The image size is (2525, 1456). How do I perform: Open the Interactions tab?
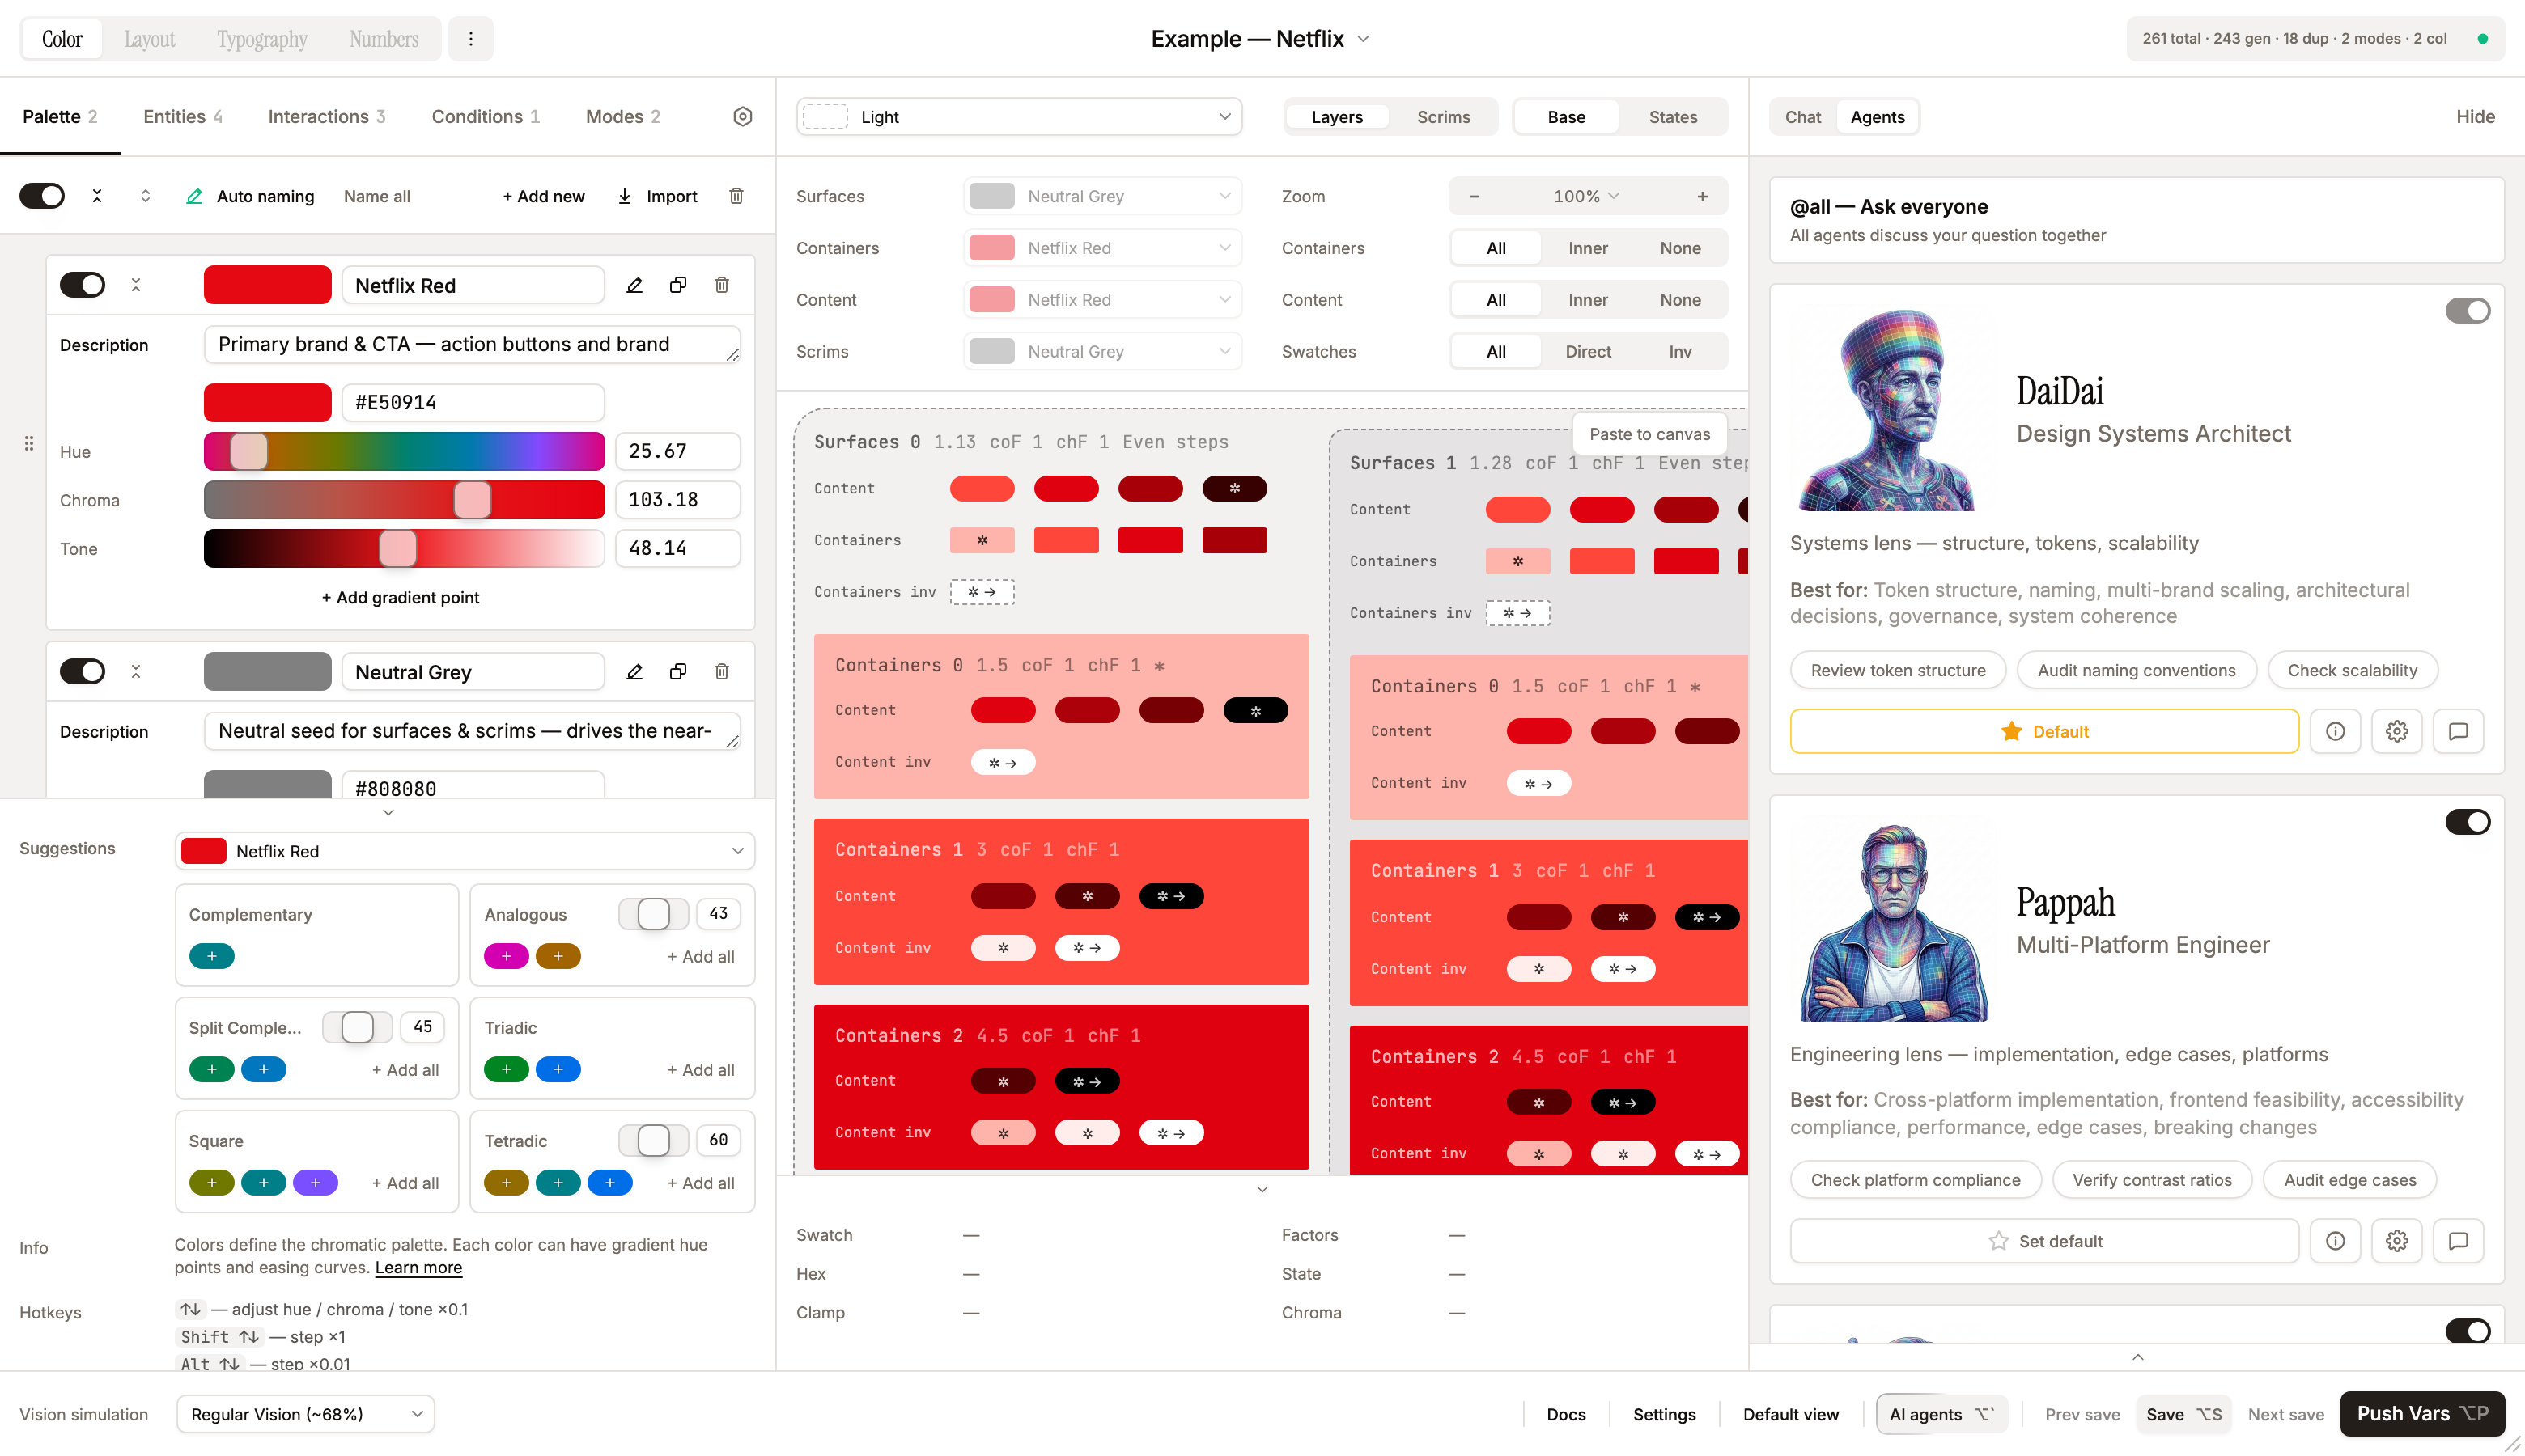[326, 117]
